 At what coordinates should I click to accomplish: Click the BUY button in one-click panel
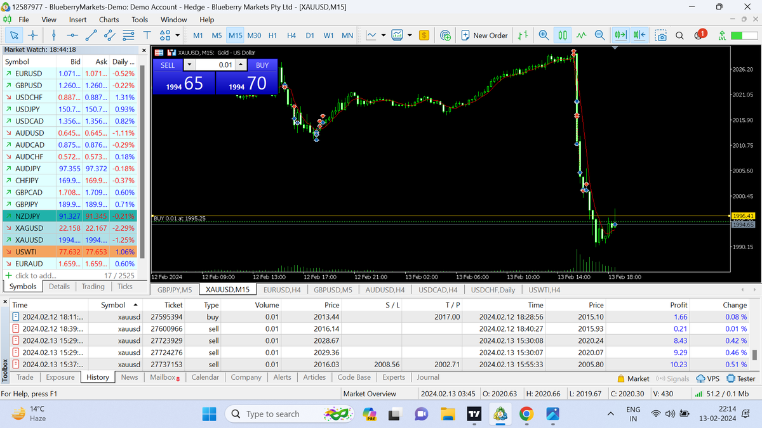pyautogui.click(x=262, y=65)
